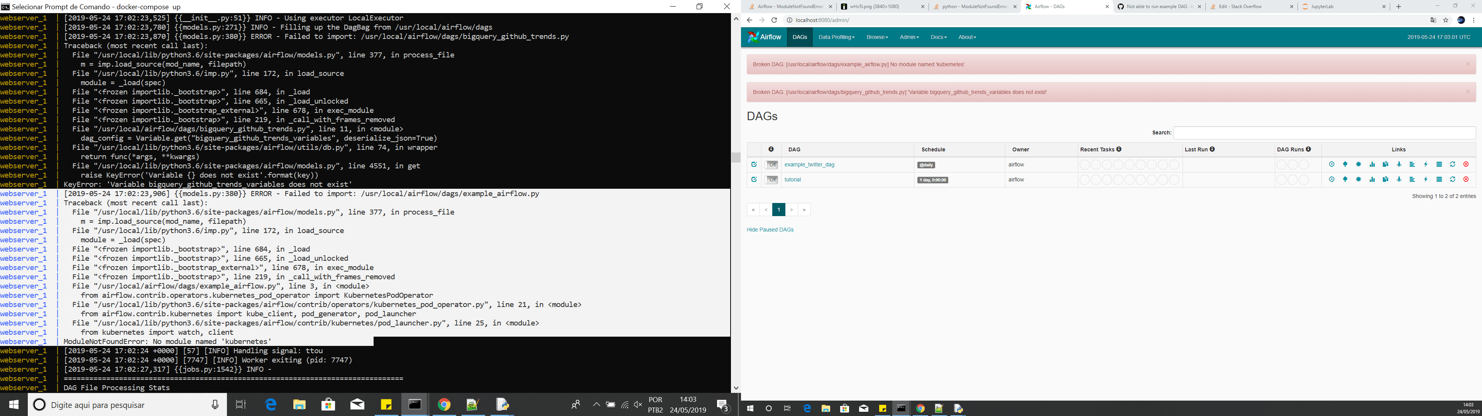Open Chrome from the Windows taskbar
This screenshot has height=416, width=1482.
tap(443, 404)
